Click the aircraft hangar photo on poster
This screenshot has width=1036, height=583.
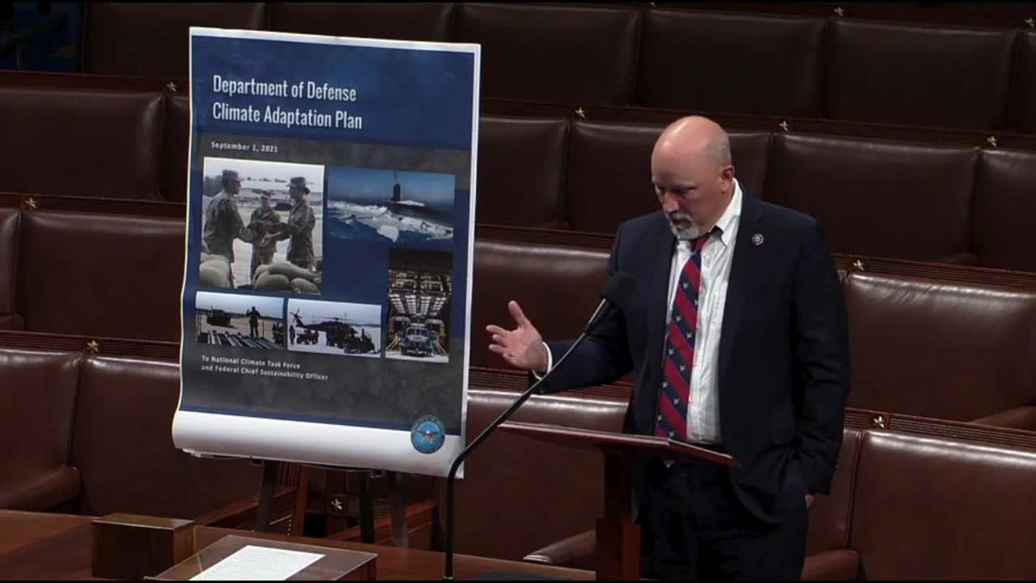pyautogui.click(x=418, y=305)
